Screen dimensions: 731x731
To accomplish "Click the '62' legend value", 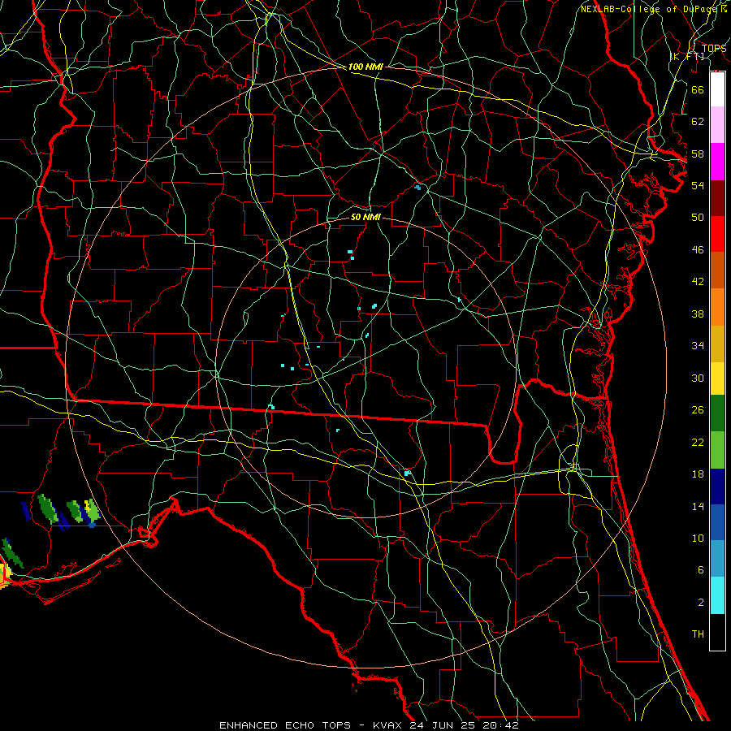I will [698, 122].
